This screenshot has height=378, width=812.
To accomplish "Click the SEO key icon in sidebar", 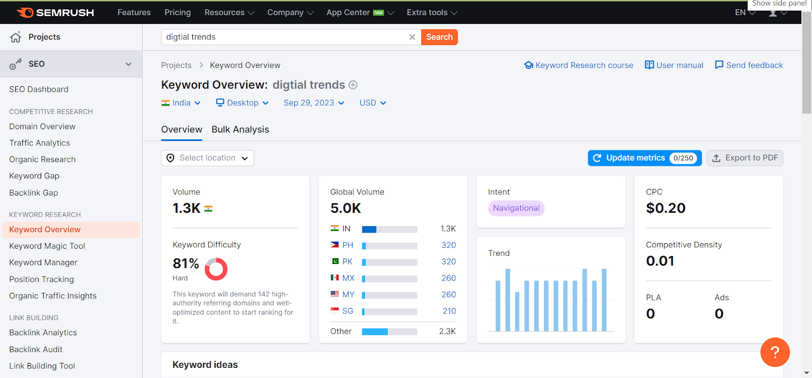I will [16, 64].
